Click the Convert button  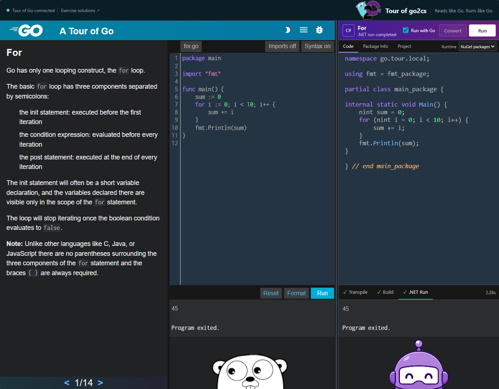(x=453, y=31)
